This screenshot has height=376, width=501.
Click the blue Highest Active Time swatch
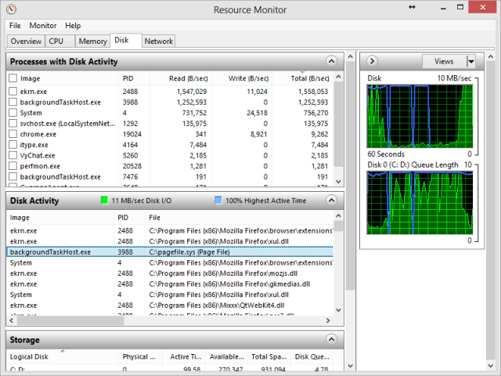(218, 201)
